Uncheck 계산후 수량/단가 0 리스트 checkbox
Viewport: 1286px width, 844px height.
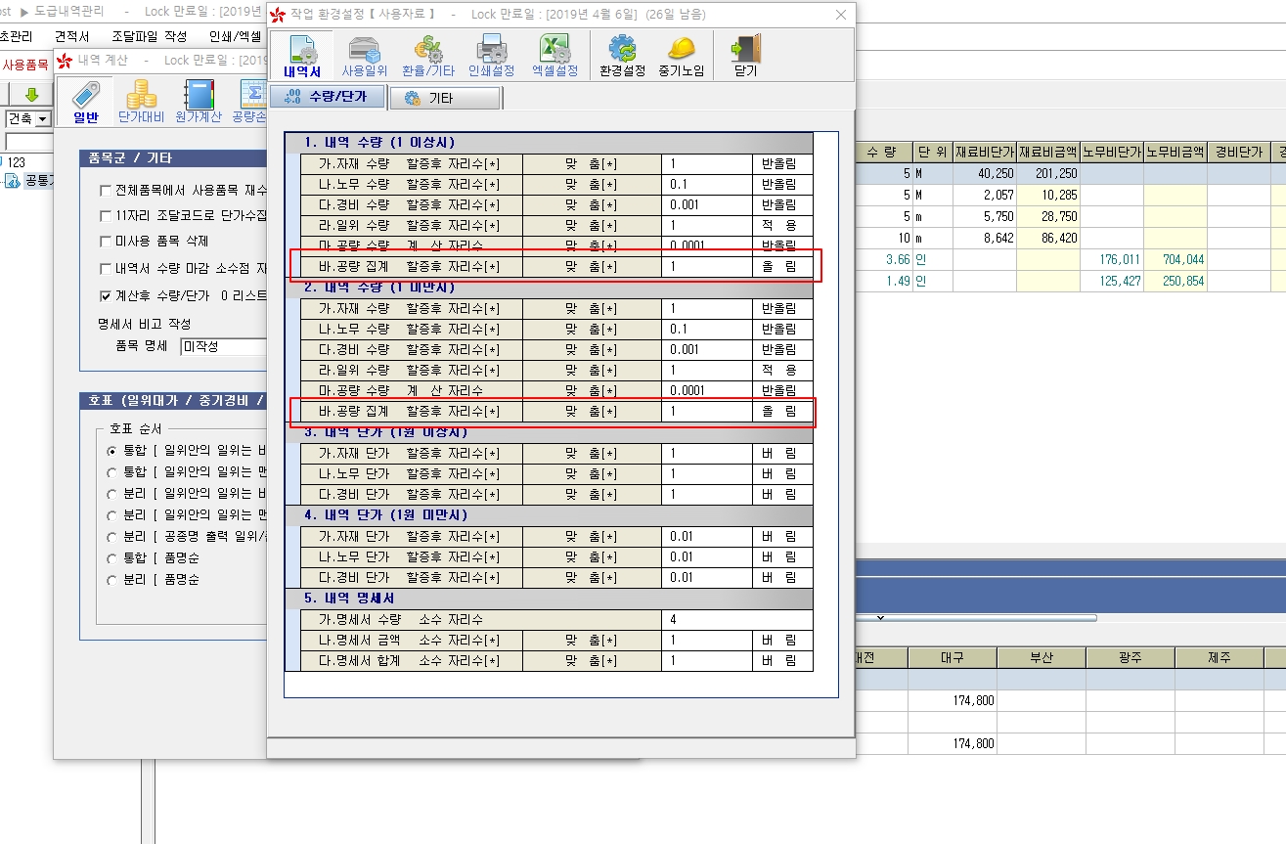click(x=106, y=295)
